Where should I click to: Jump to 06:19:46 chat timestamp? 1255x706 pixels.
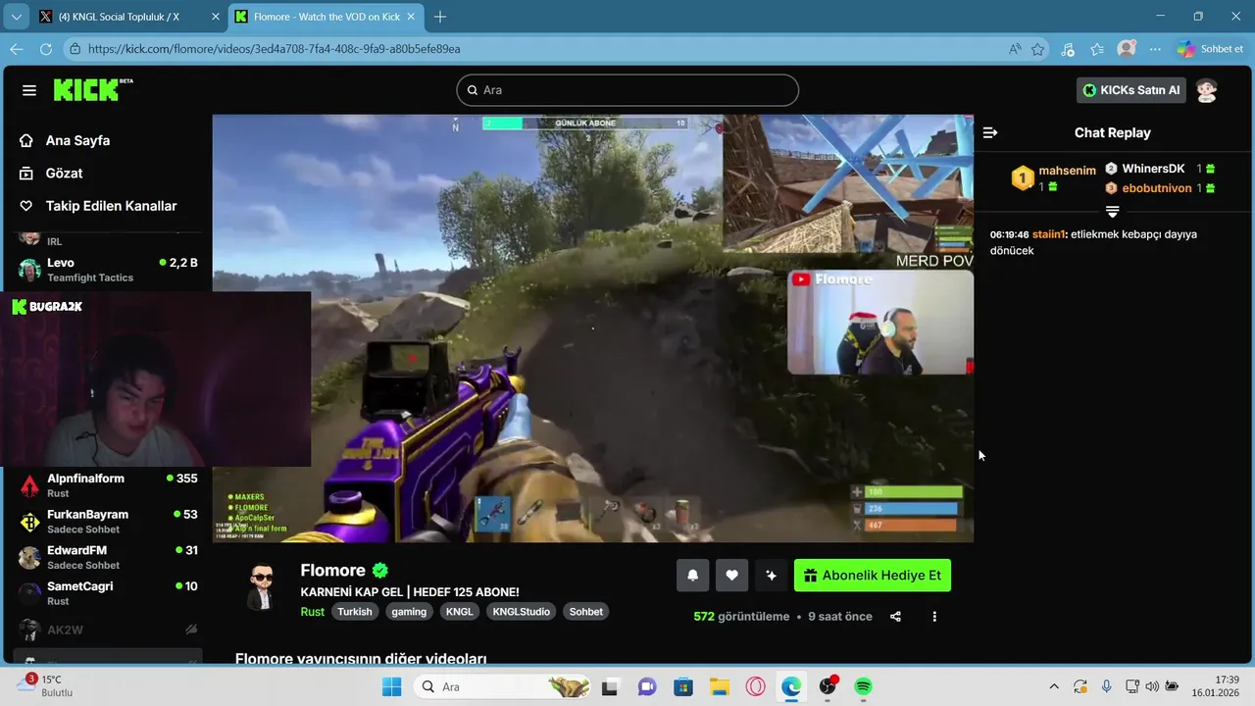(x=1009, y=234)
